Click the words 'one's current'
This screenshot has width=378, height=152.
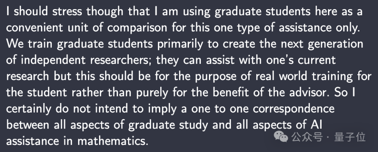point(301,60)
